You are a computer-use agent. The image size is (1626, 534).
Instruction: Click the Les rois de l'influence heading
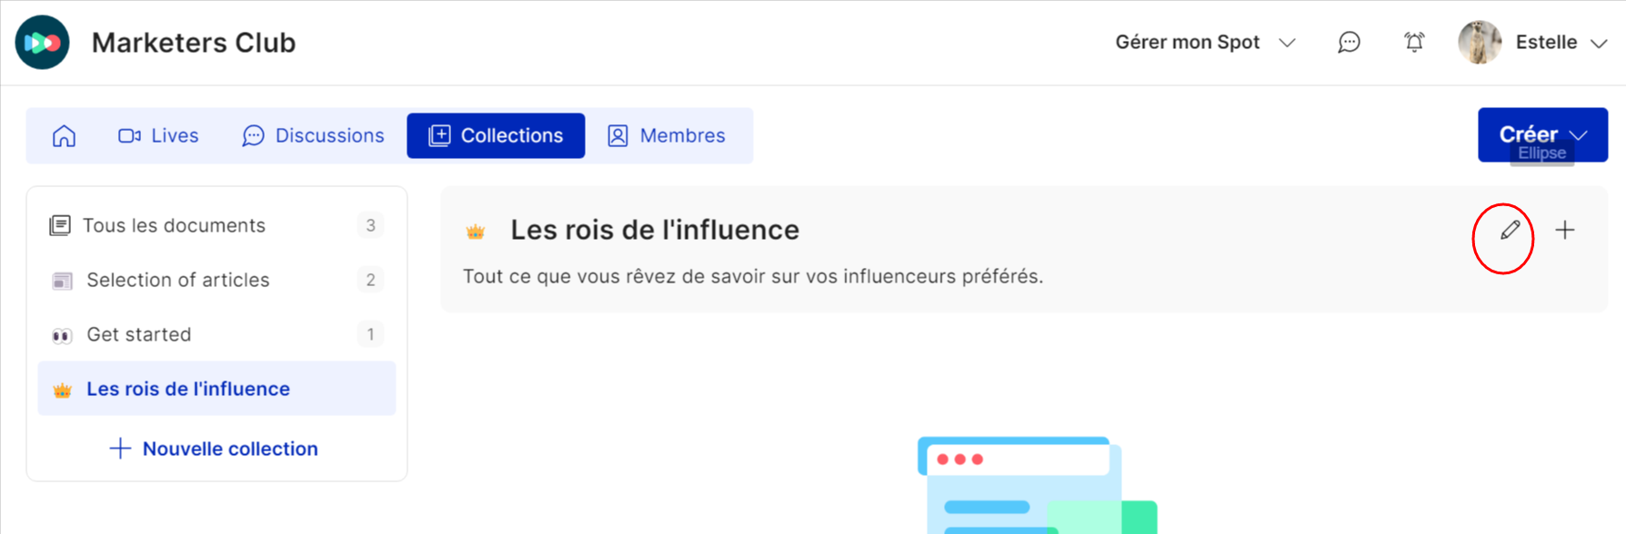[x=655, y=230]
